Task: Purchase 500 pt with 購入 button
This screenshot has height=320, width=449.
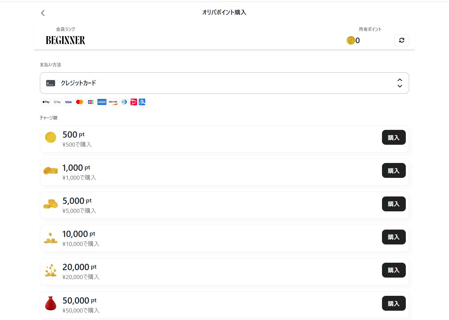Action: [394, 137]
